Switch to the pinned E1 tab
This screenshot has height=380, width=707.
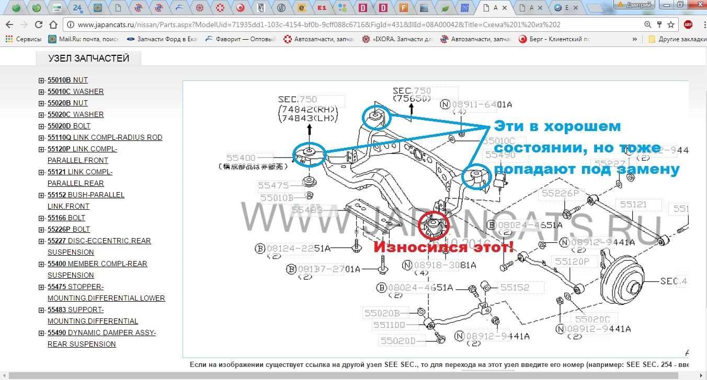click(322, 8)
